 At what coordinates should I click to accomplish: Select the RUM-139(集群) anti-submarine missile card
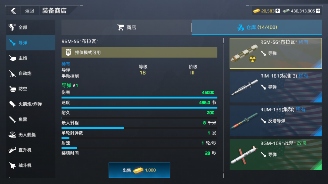(276, 121)
